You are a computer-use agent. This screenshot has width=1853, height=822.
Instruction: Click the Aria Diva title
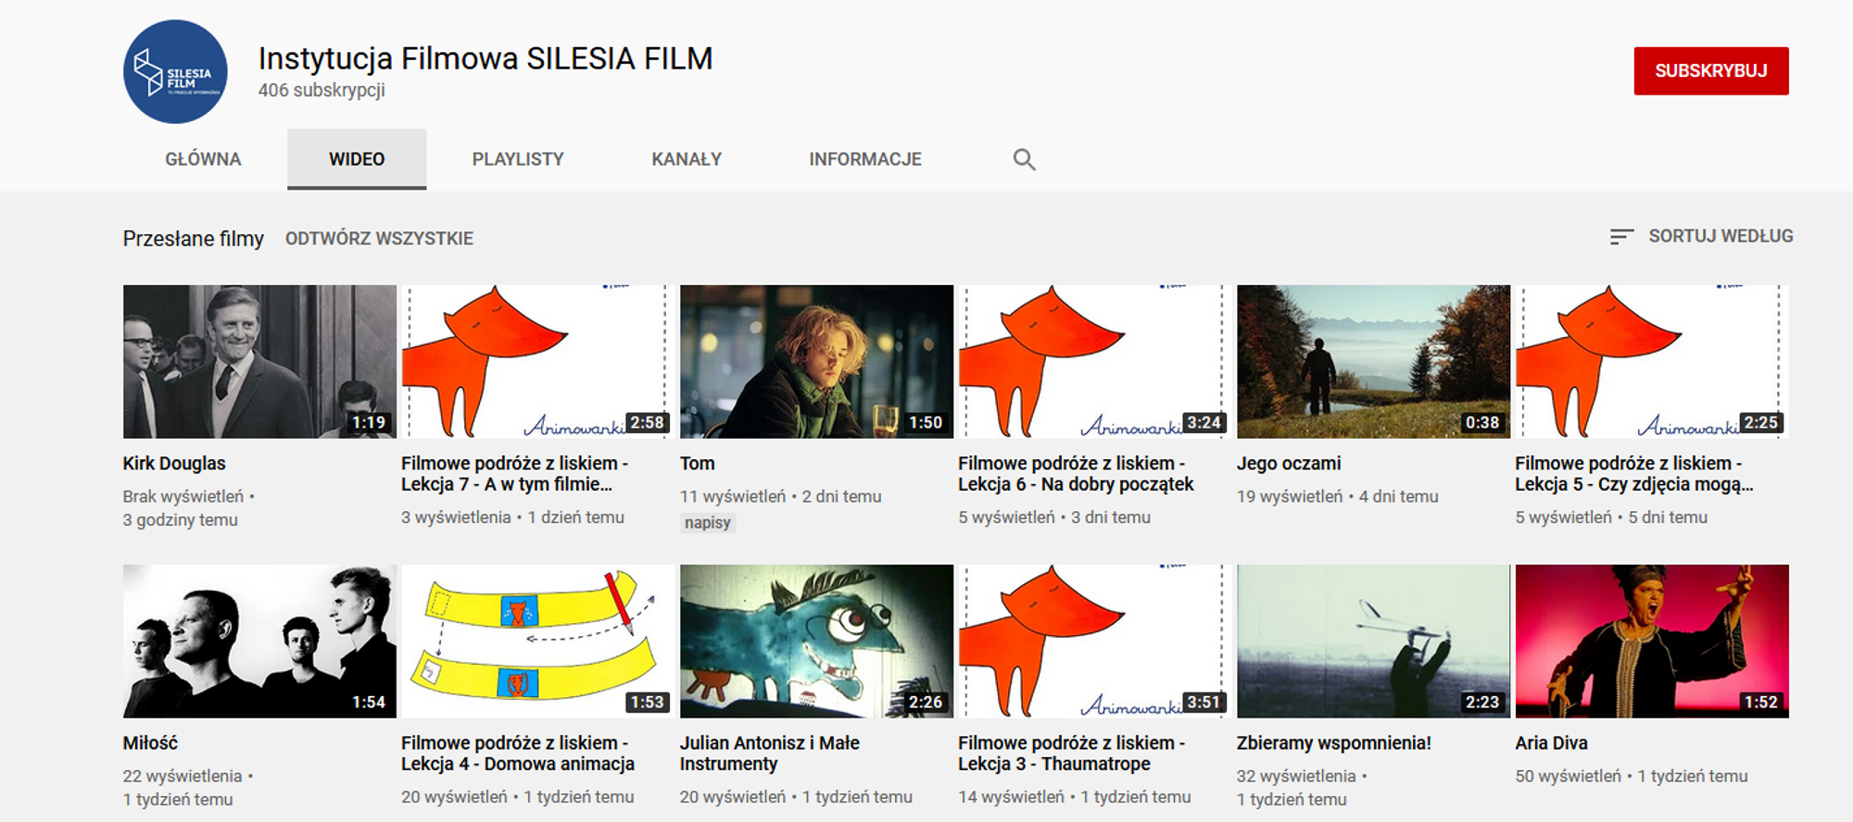click(x=1551, y=743)
